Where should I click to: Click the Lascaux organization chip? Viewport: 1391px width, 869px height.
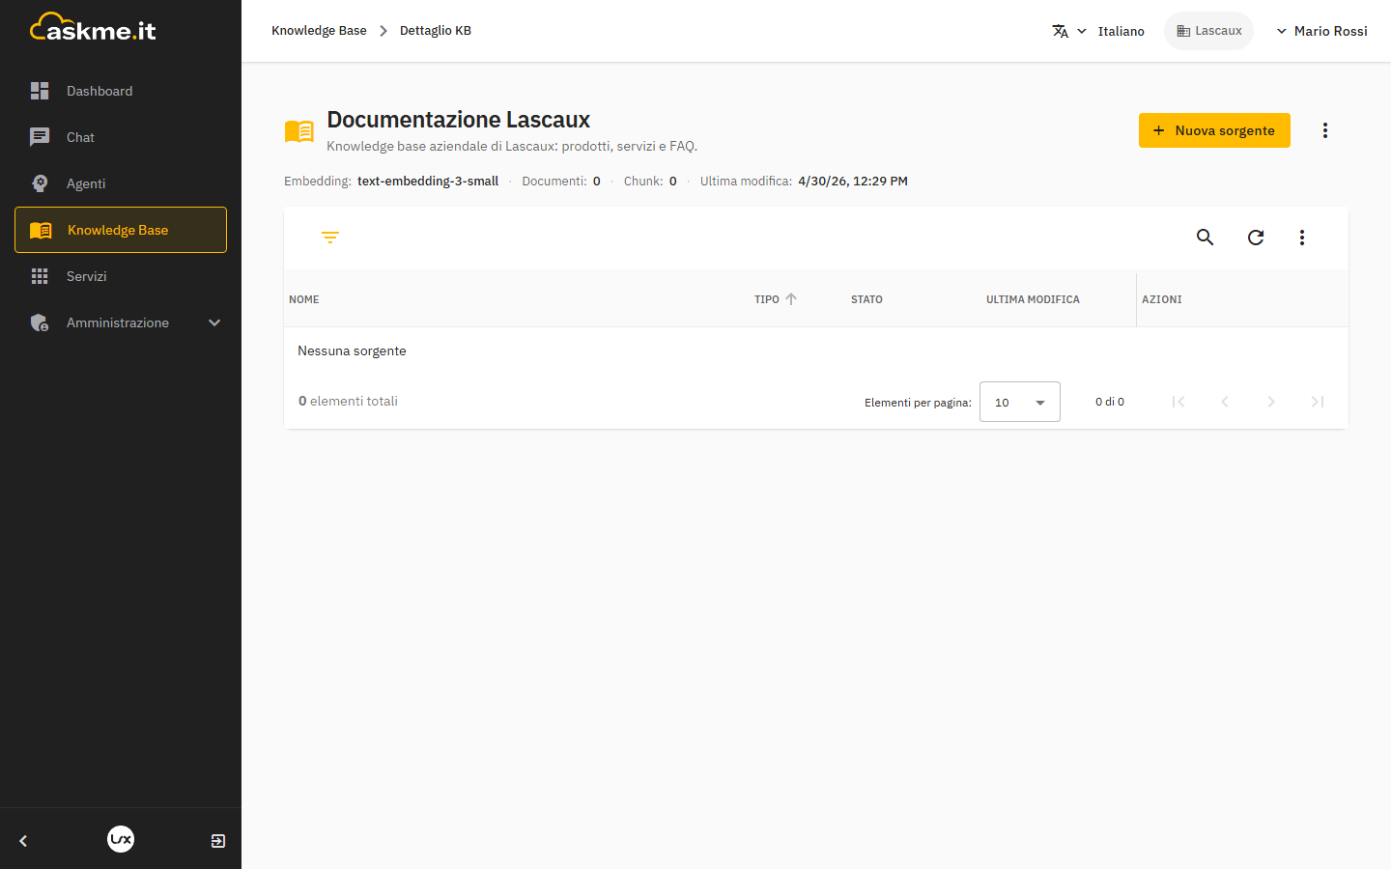click(x=1208, y=31)
